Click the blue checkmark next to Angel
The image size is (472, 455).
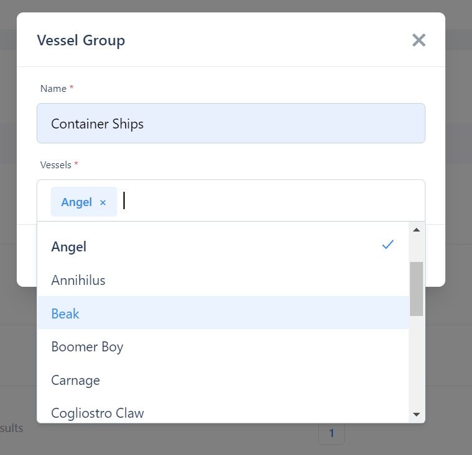(x=388, y=245)
